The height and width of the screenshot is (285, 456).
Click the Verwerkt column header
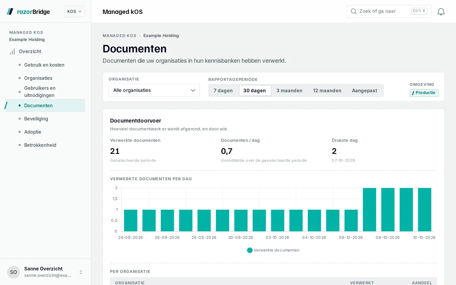pos(362,283)
